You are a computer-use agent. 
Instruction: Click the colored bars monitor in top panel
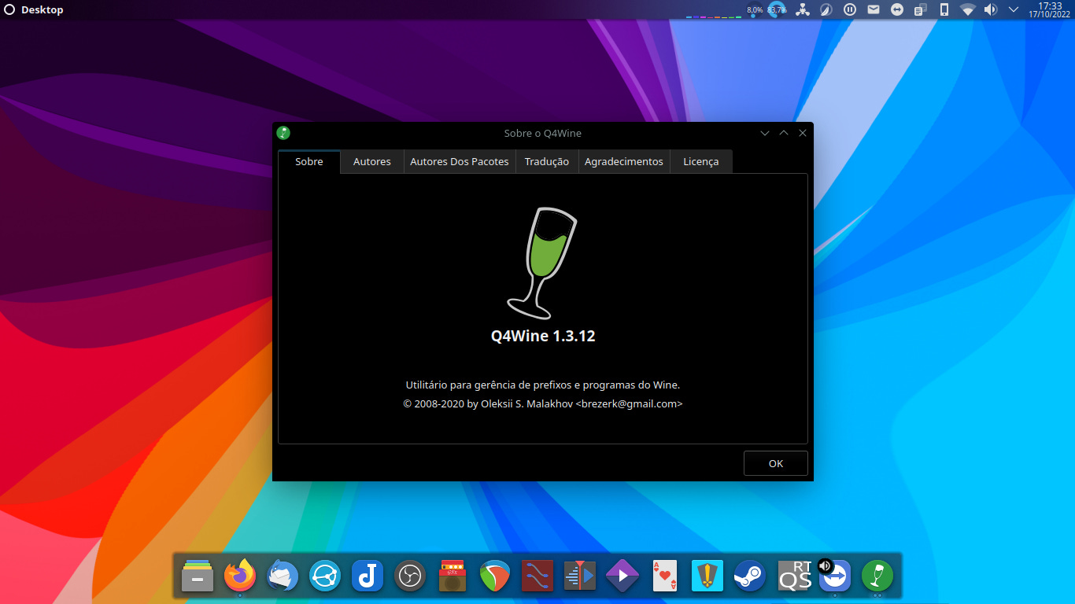pyautogui.click(x=713, y=16)
